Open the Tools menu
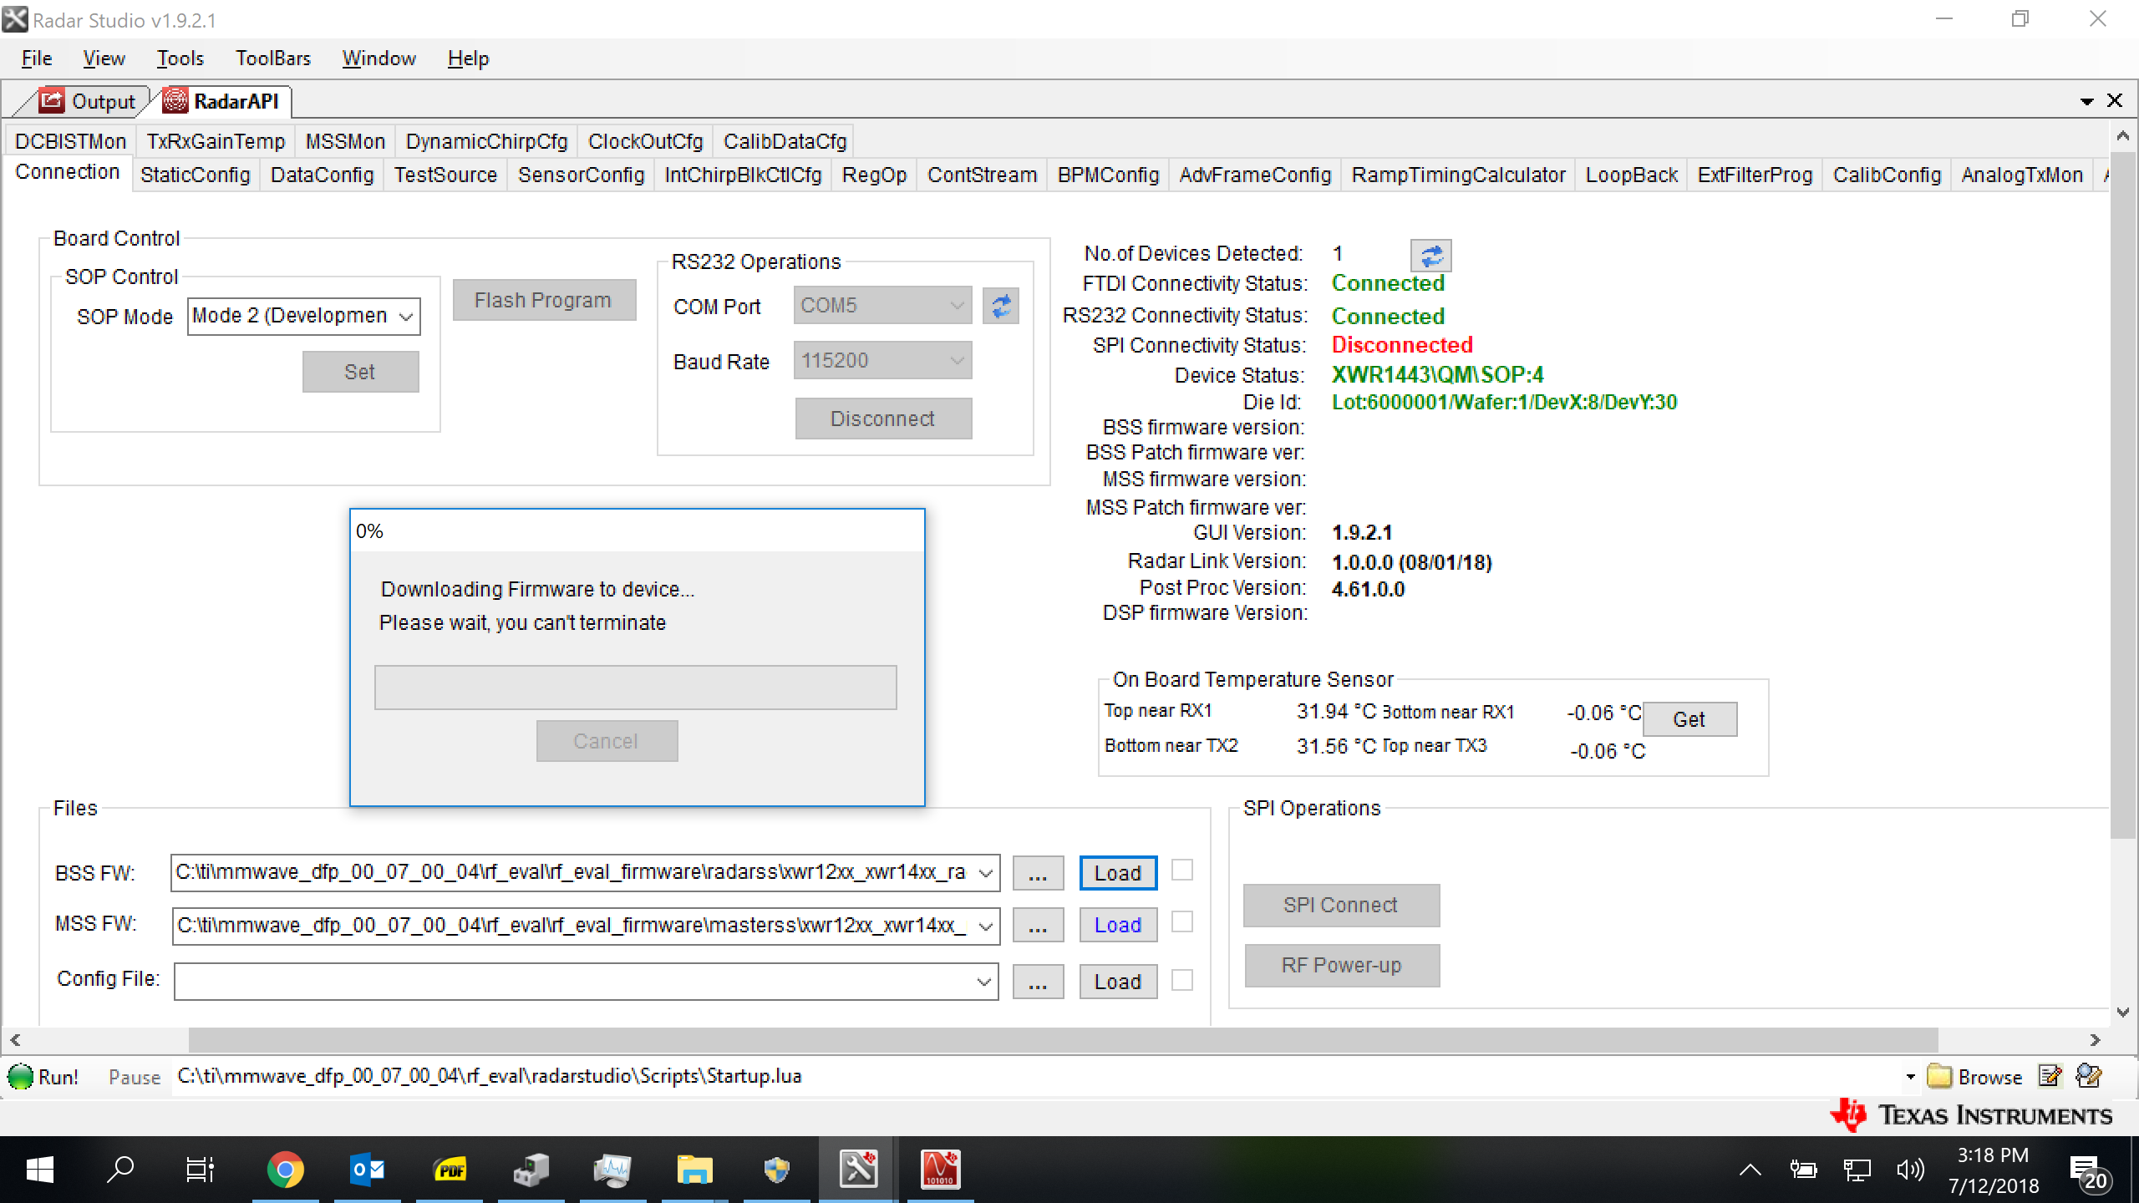The image size is (2139, 1203). pos(180,58)
